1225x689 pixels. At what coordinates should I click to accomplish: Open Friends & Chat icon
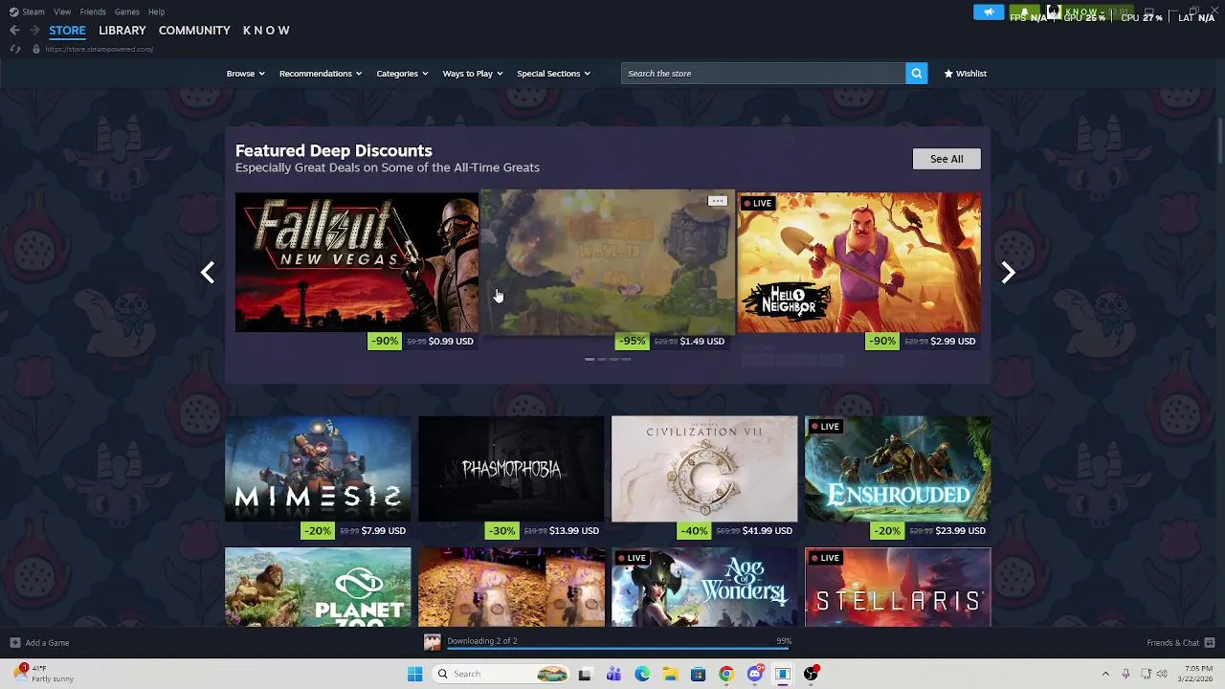click(x=1210, y=643)
